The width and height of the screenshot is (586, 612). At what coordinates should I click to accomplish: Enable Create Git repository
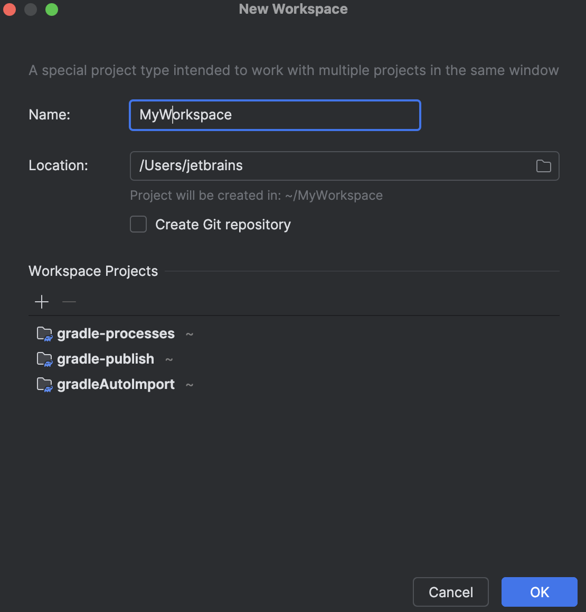[x=138, y=224]
